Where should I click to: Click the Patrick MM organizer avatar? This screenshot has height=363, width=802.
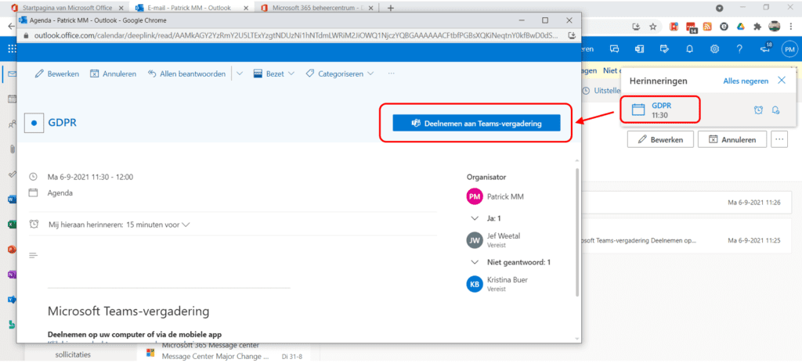pyautogui.click(x=475, y=196)
